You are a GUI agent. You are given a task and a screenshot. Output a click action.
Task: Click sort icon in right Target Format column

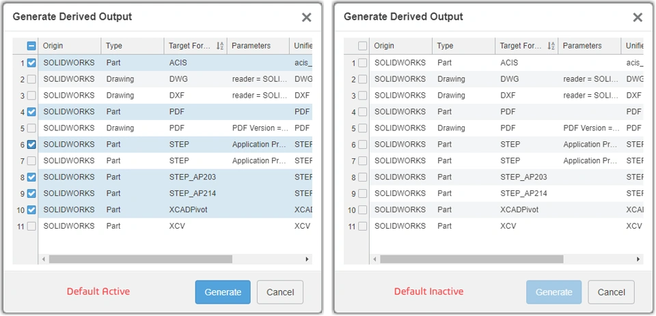point(551,46)
